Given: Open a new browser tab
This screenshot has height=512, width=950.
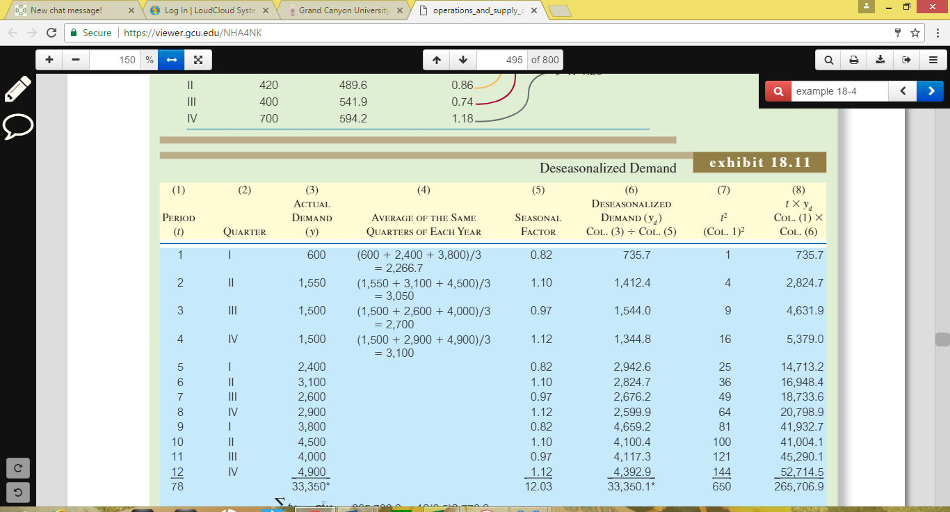Looking at the screenshot, I should coord(561,11).
